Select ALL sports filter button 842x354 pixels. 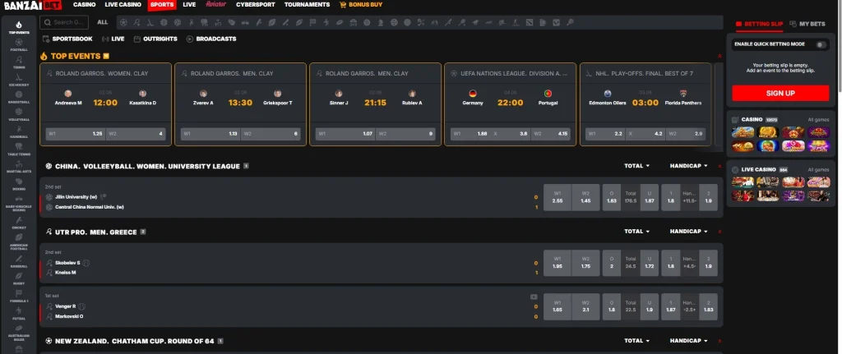103,22
